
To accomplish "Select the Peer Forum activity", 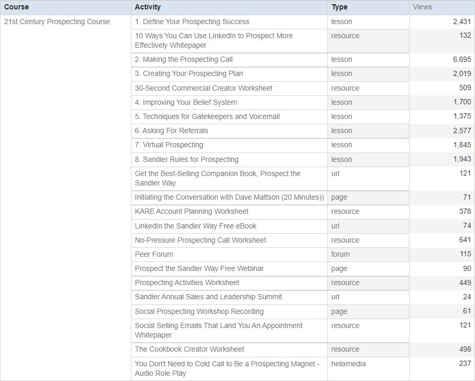I will tap(154, 254).
